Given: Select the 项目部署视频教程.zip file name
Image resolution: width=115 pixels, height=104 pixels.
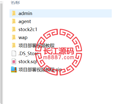Looking at the screenshot, I should 40,70.
